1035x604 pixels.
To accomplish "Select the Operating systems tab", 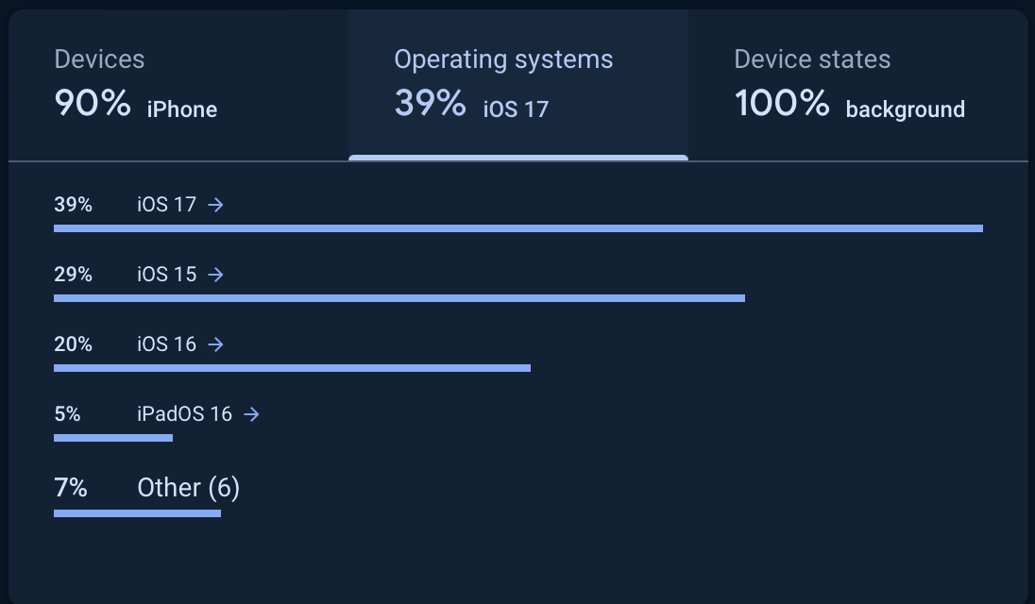I will pos(517,85).
